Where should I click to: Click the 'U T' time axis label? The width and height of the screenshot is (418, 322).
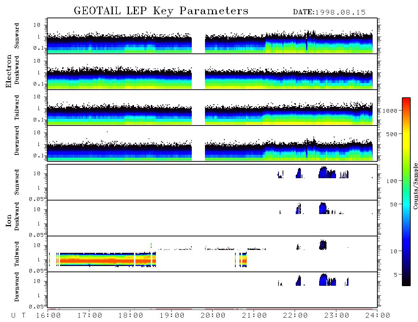18,315
